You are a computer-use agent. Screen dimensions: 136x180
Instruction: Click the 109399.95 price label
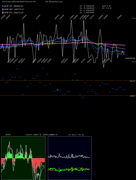(x=130, y=58)
